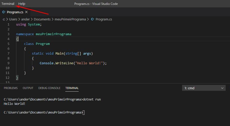Close the Program.cs editor tab
This screenshot has height=126, width=230.
point(26,12)
